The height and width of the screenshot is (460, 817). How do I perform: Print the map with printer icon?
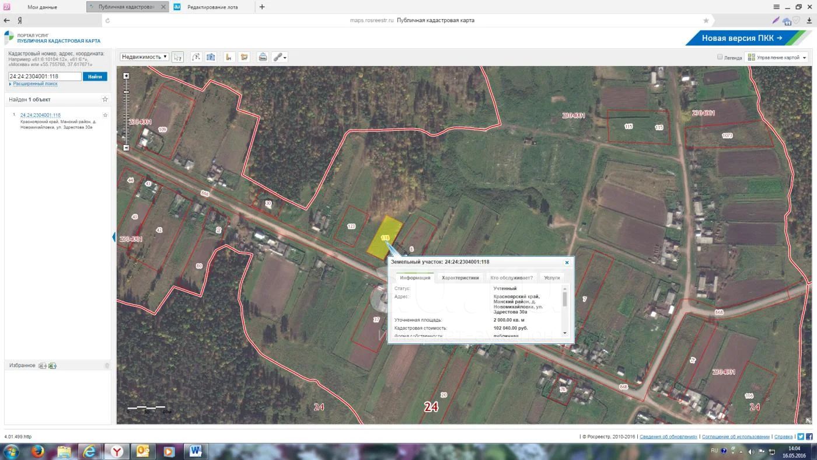point(263,57)
